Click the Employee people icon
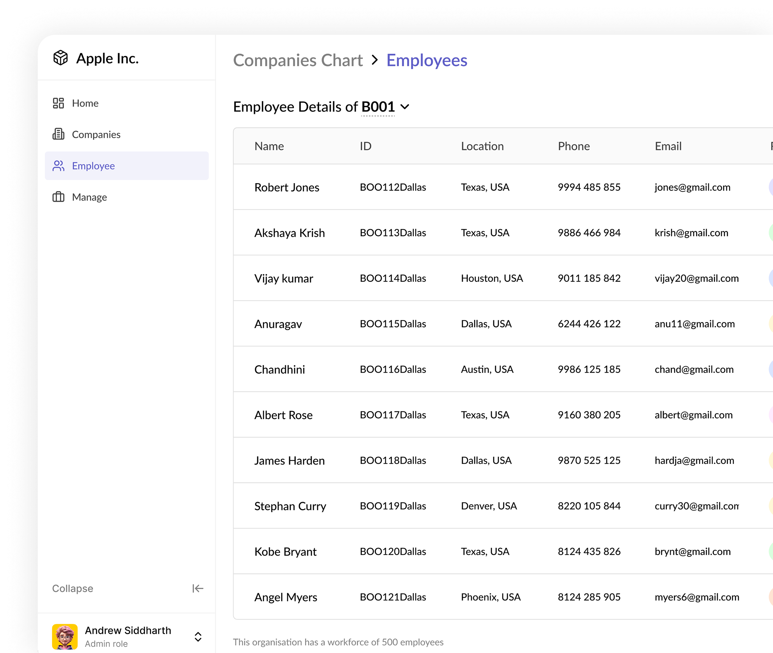This screenshot has height=653, width=773. pos(58,166)
